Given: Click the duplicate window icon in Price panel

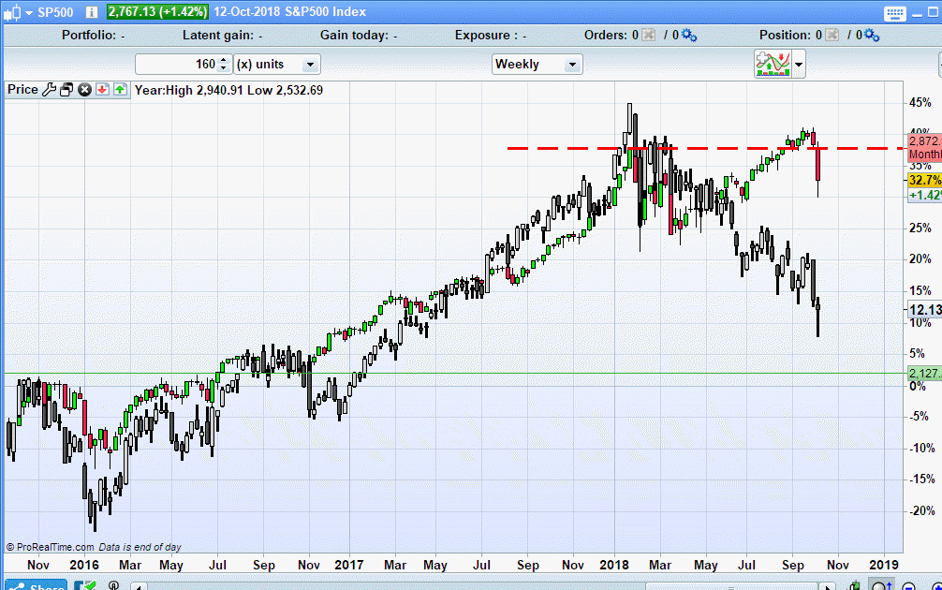Looking at the screenshot, I should [x=66, y=90].
